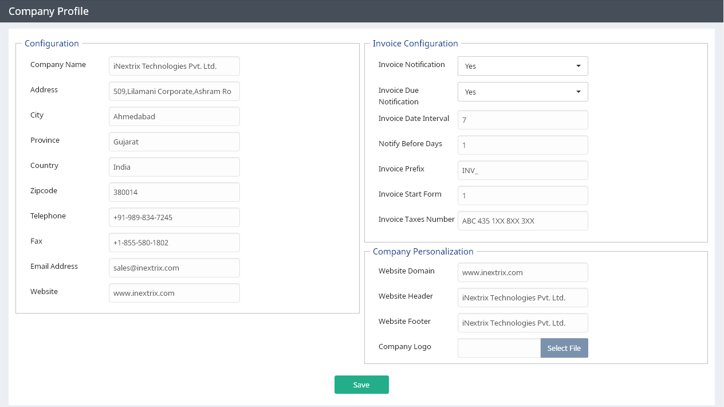Click the Email Address label
The height and width of the screenshot is (407, 724).
coord(54,267)
